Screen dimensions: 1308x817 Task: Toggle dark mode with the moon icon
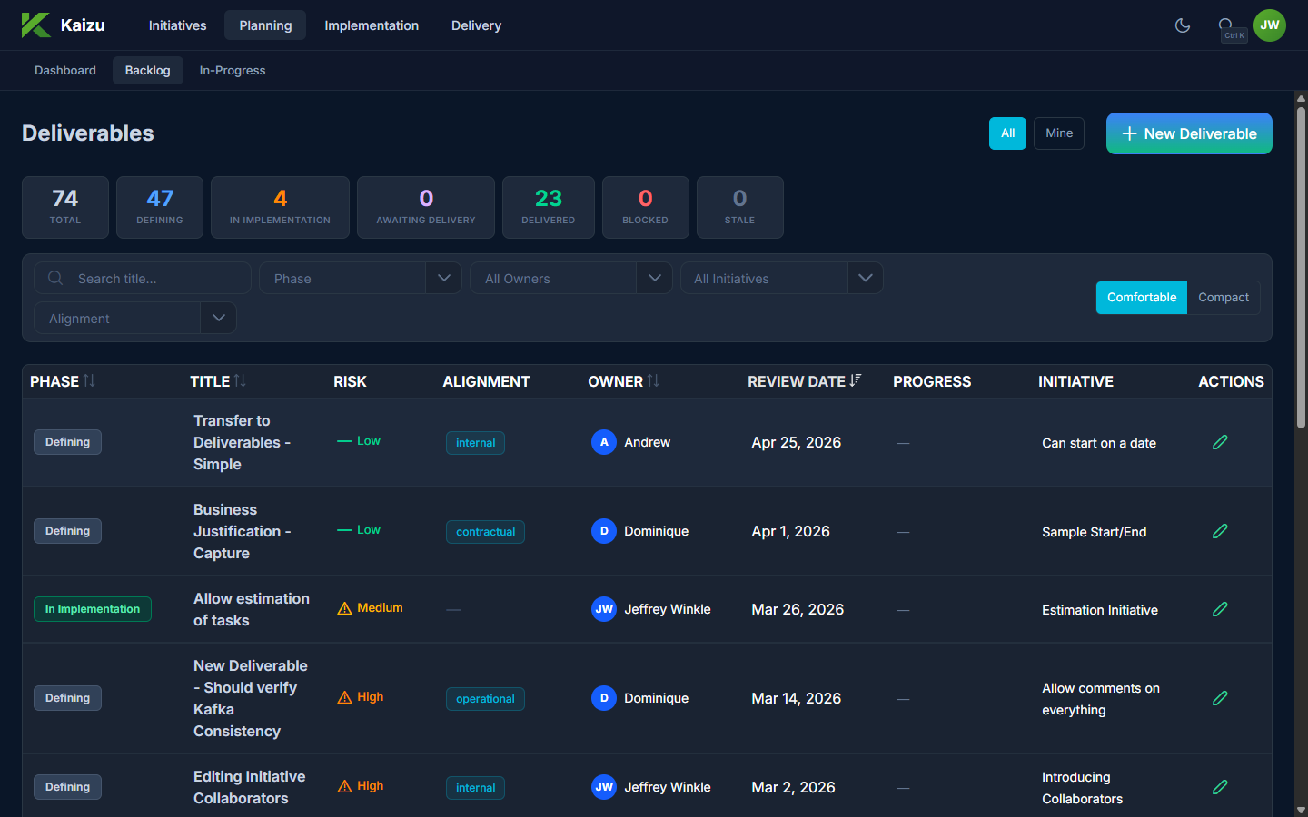(x=1182, y=25)
